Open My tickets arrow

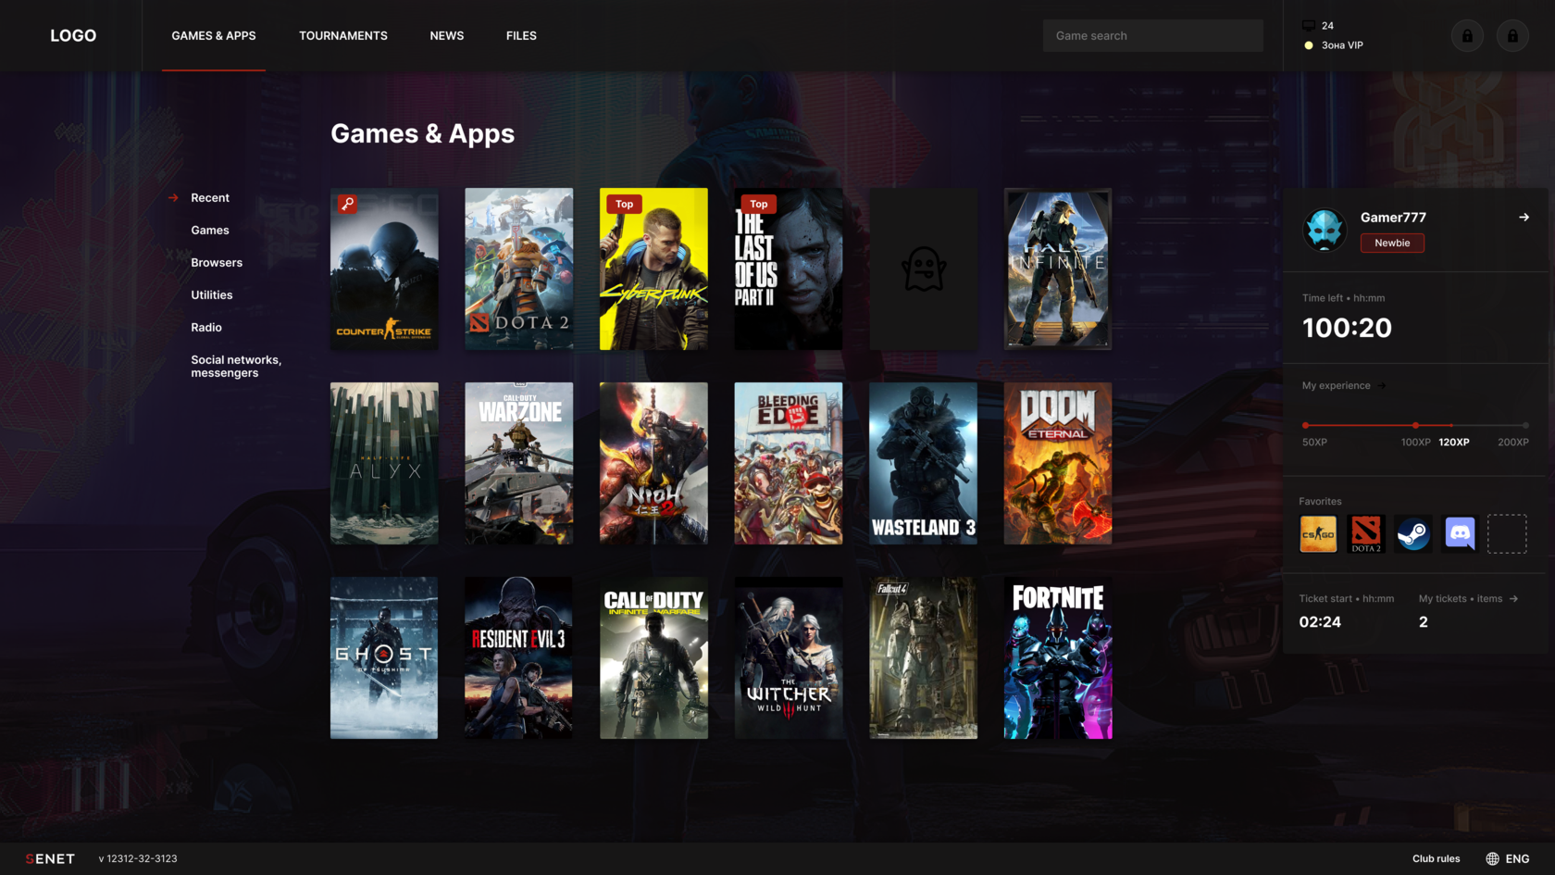click(1513, 599)
